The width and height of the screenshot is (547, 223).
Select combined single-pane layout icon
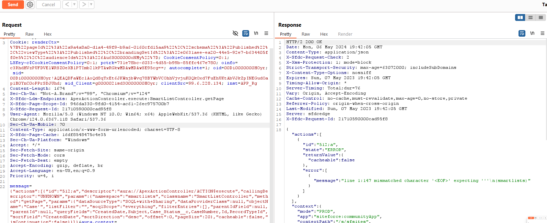[541, 17]
